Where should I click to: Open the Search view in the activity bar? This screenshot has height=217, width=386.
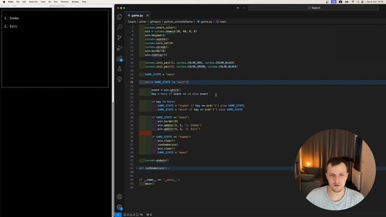pos(119,27)
